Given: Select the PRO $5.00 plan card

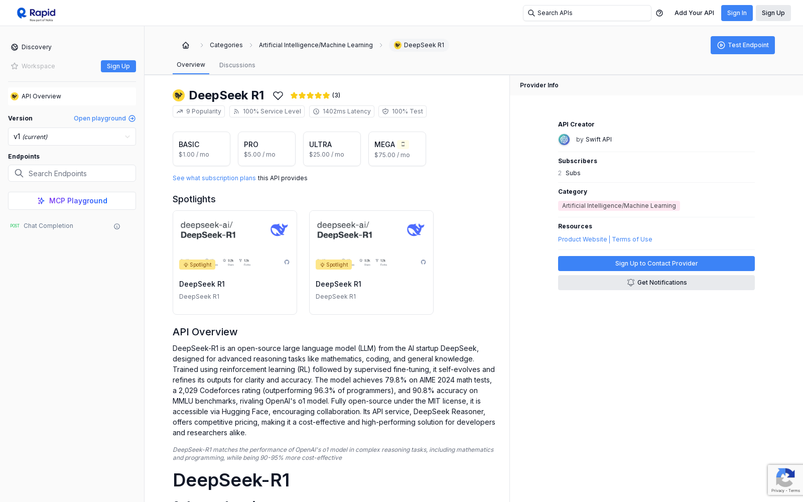Looking at the screenshot, I should click(266, 149).
